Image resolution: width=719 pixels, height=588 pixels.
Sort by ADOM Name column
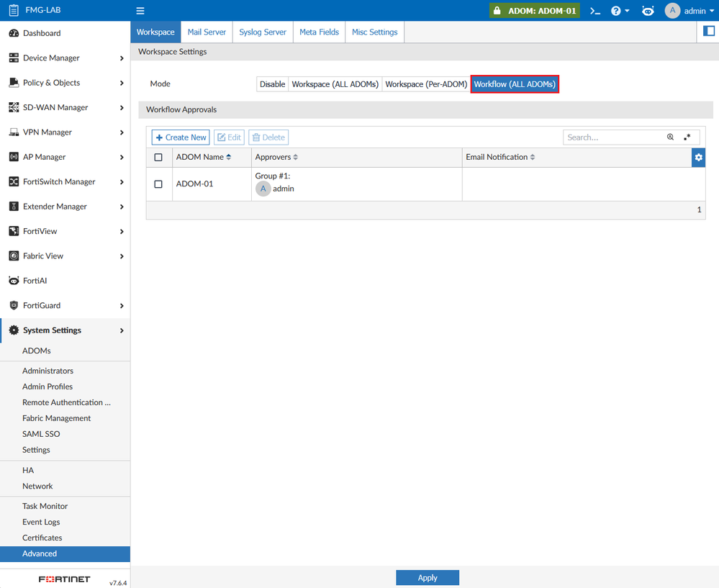pos(204,157)
